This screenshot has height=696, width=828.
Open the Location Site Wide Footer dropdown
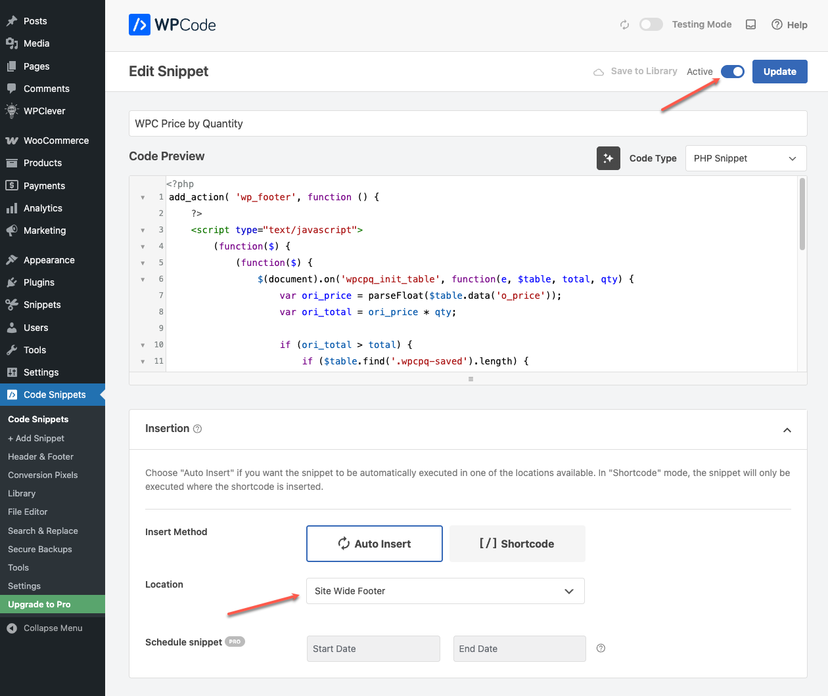[446, 591]
